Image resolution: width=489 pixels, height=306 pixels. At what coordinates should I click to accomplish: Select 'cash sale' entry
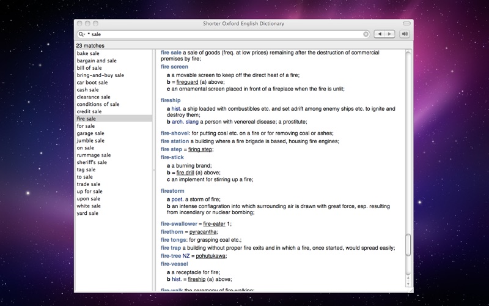114,89
